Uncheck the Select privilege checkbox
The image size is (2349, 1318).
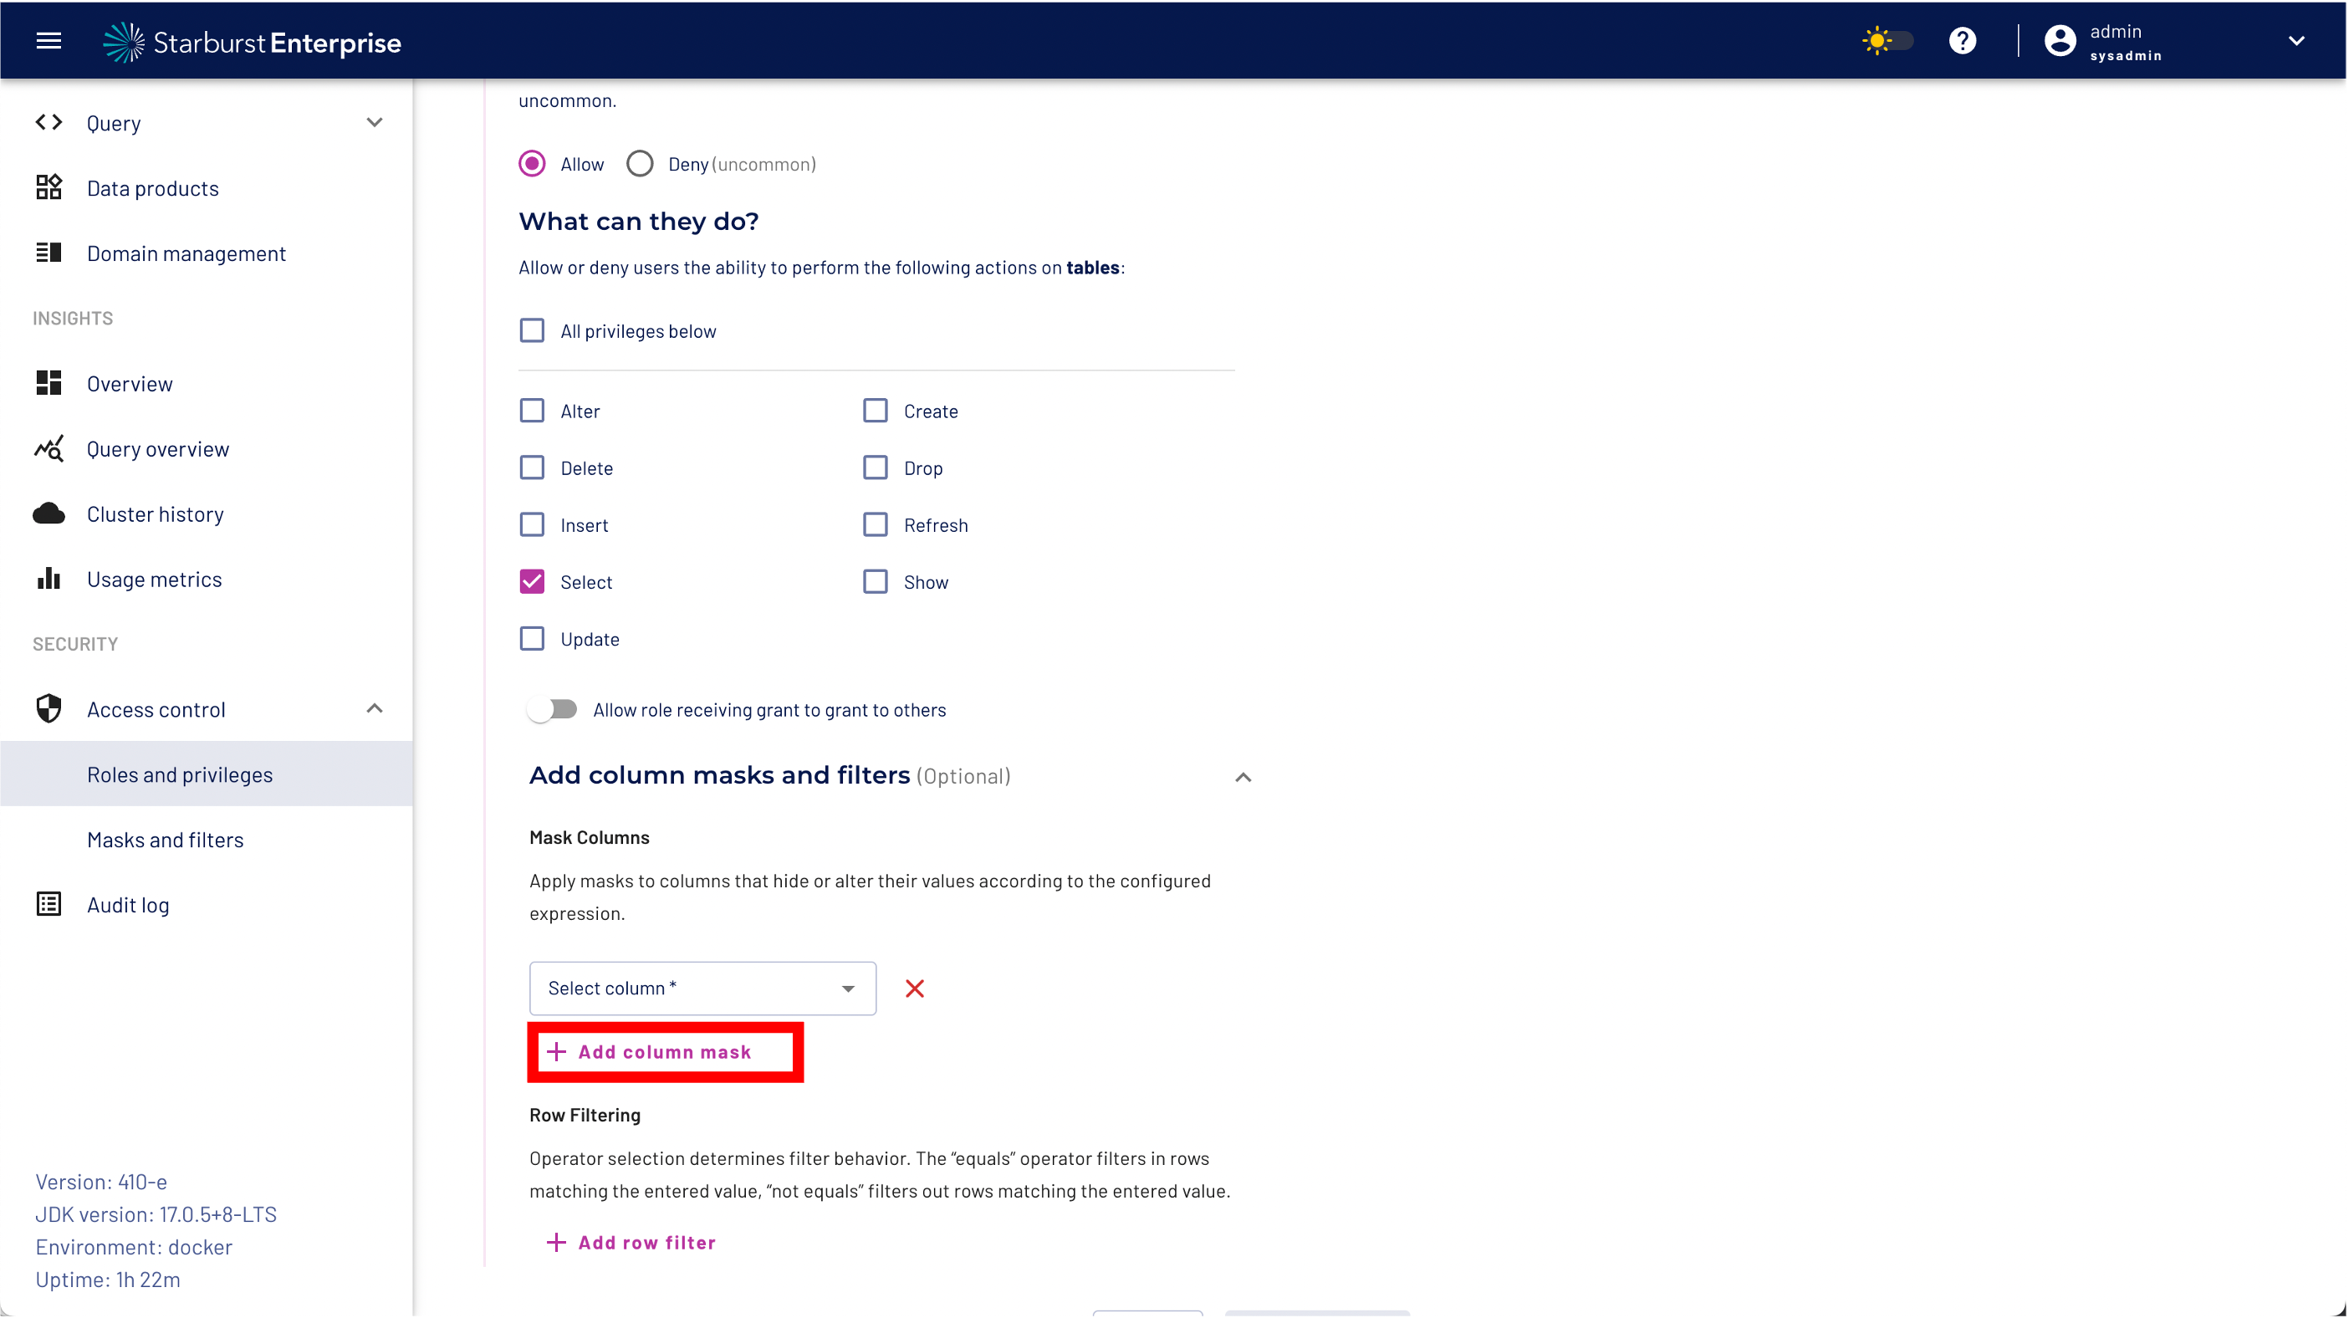532,582
